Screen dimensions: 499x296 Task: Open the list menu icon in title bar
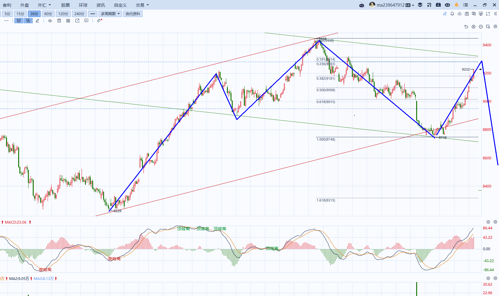click(x=466, y=5)
